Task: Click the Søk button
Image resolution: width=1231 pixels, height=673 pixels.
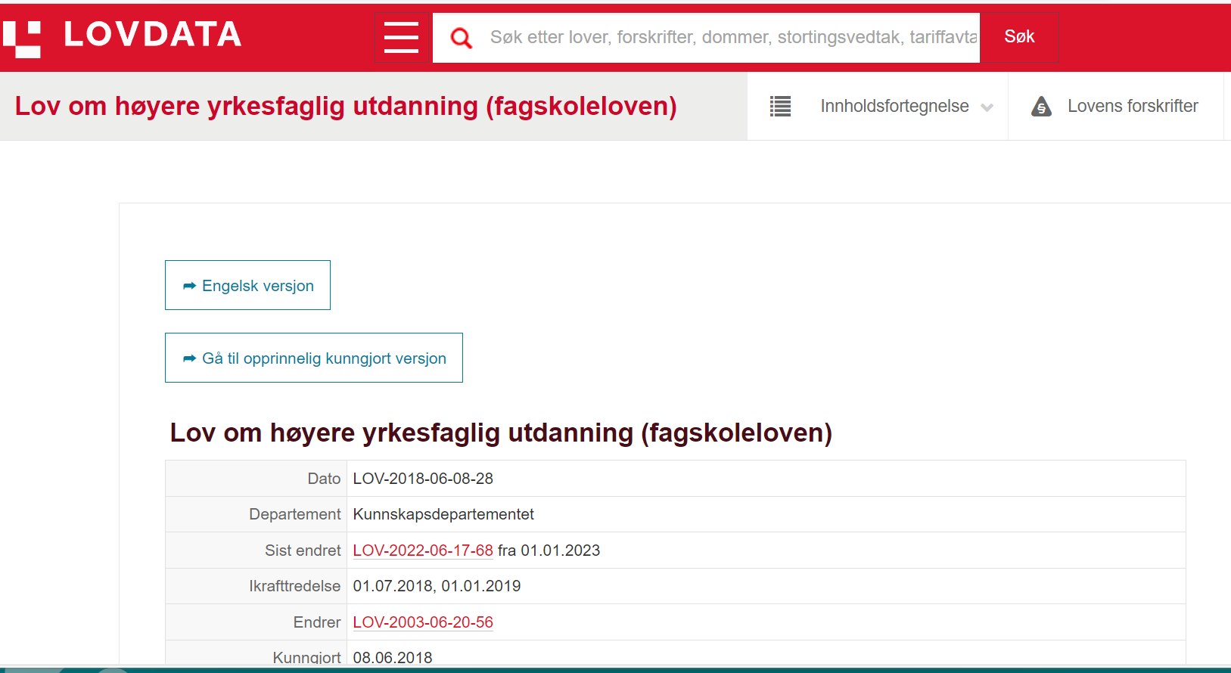Action: click(x=1019, y=37)
